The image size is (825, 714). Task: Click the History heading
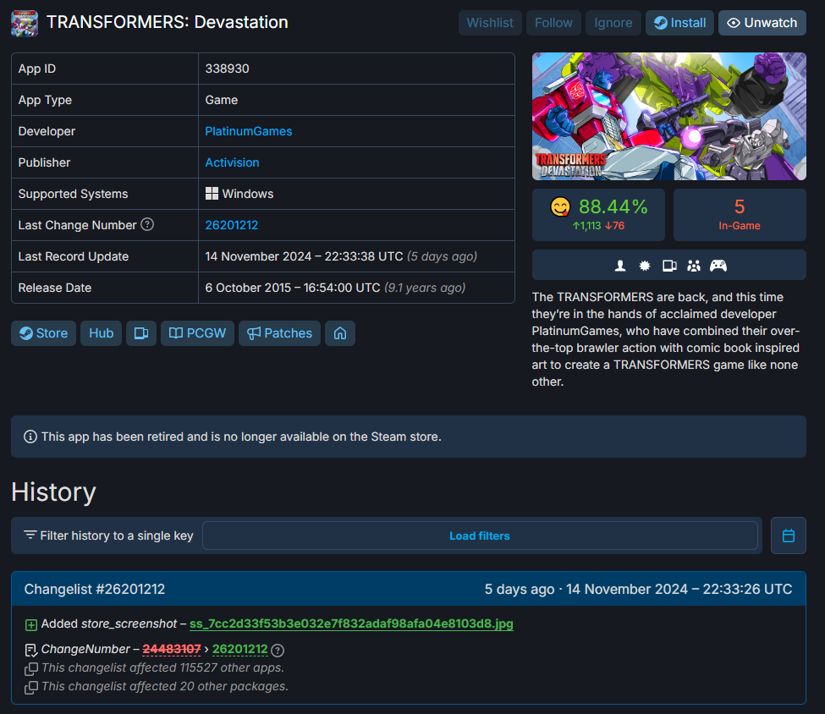[x=53, y=492]
